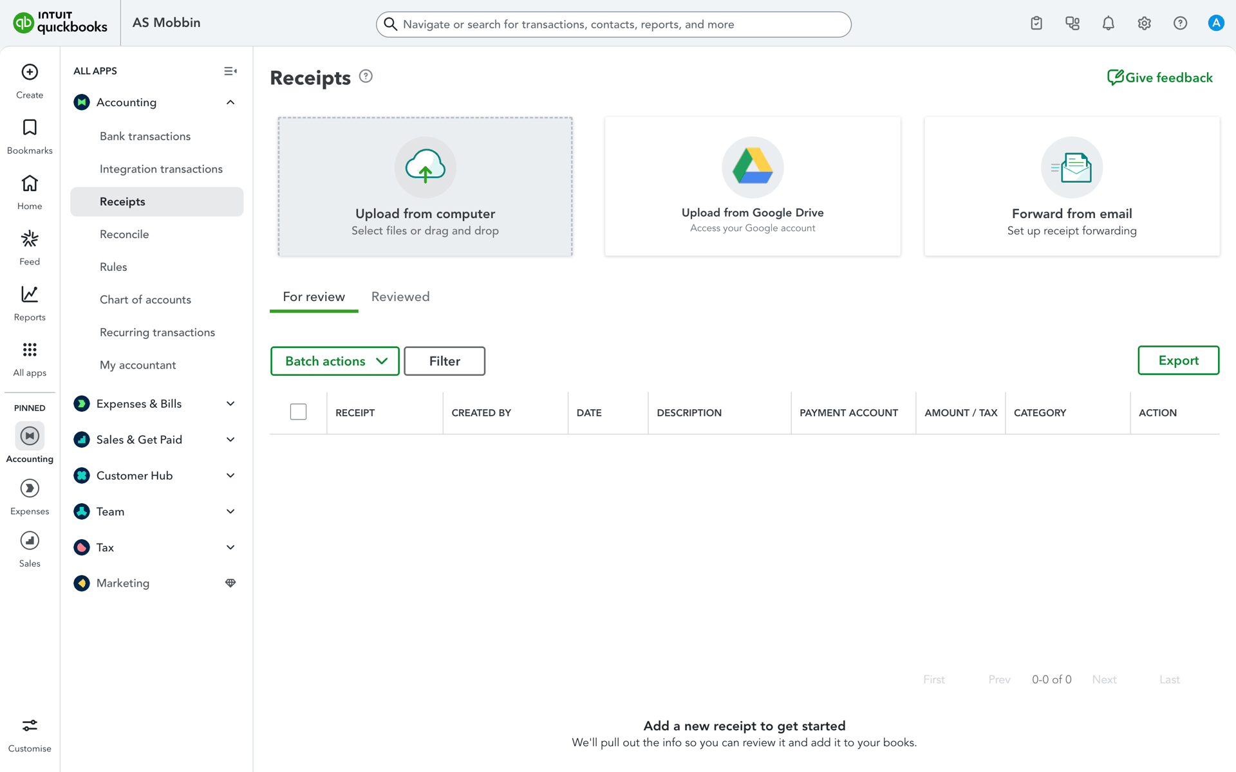The height and width of the screenshot is (772, 1236).
Task: Select pinned Expenses icon
Action: (x=30, y=488)
